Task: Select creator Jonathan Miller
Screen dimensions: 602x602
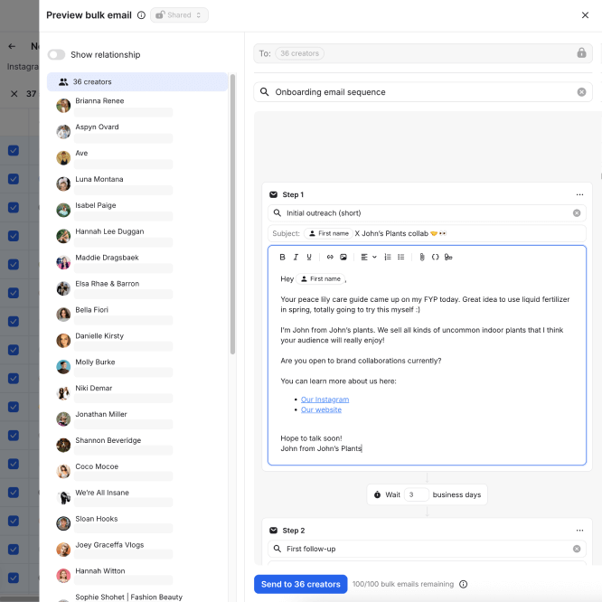Action: [x=137, y=419]
